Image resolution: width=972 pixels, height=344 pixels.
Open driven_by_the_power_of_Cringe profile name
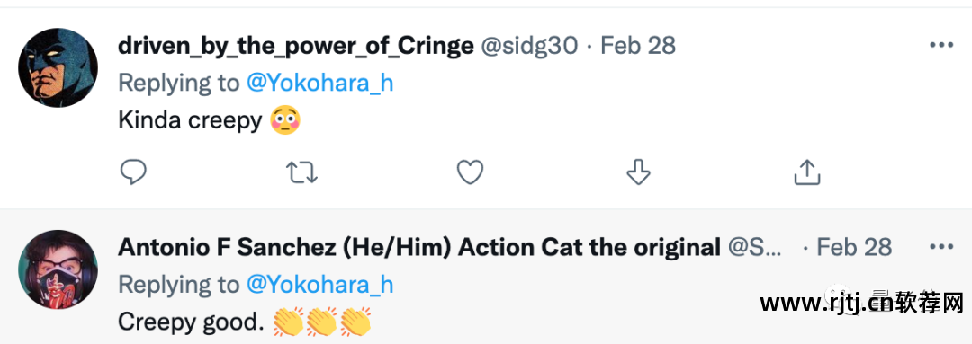click(296, 46)
